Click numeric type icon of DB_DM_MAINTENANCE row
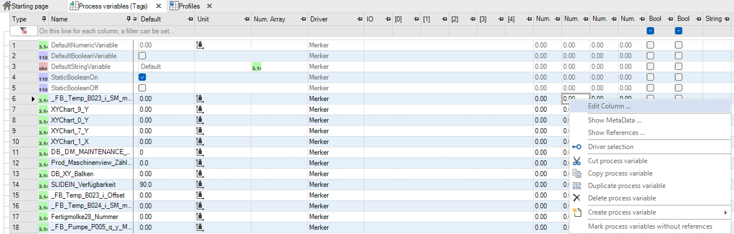The image size is (734, 234). [43, 152]
